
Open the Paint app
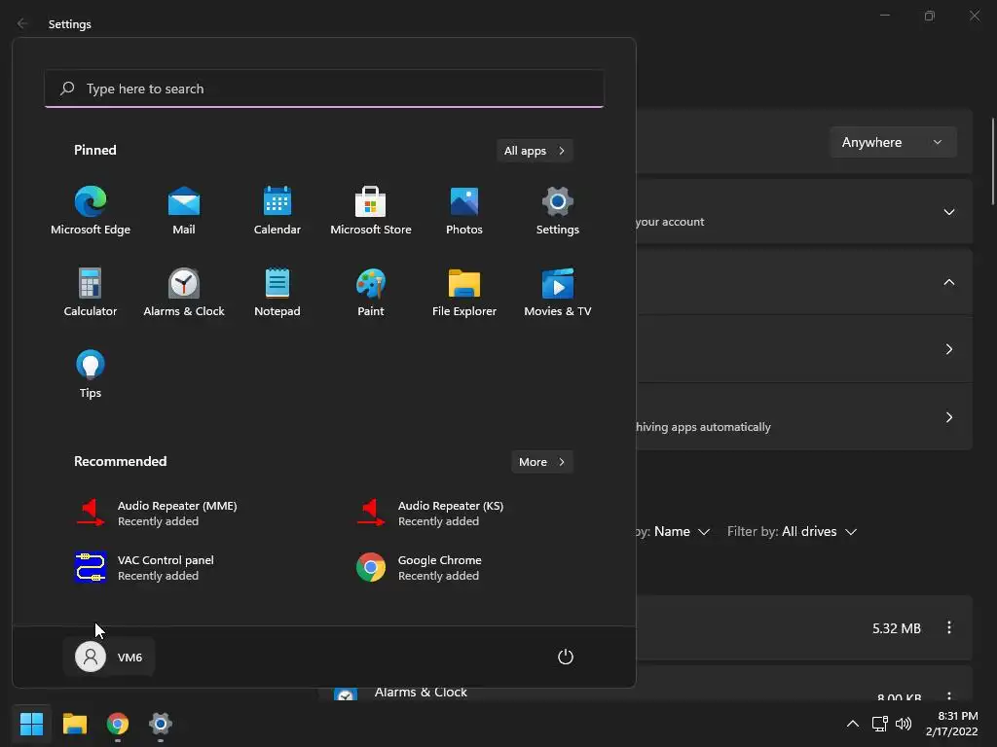point(371,292)
